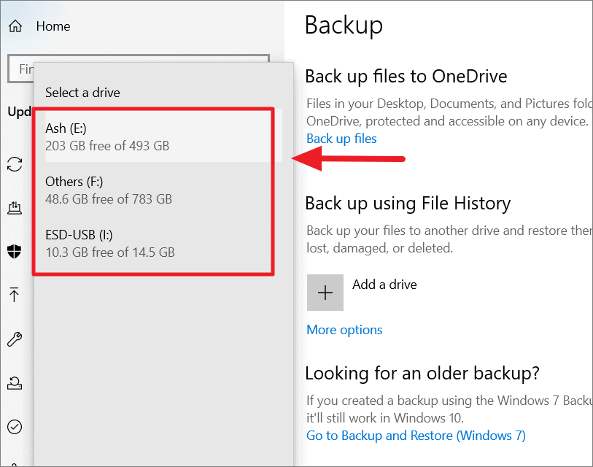
Task: Click the Backup page title
Action: [344, 25]
